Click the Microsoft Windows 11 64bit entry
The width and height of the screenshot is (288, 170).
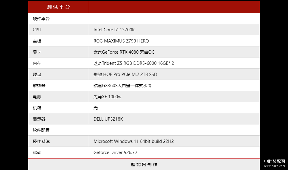pyautogui.click(x=134, y=141)
